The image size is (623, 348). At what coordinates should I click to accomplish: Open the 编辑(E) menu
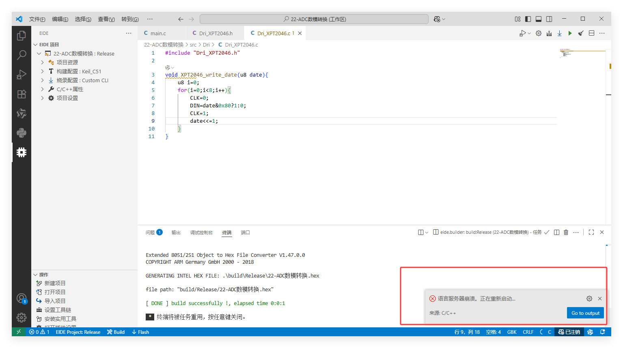point(60,19)
